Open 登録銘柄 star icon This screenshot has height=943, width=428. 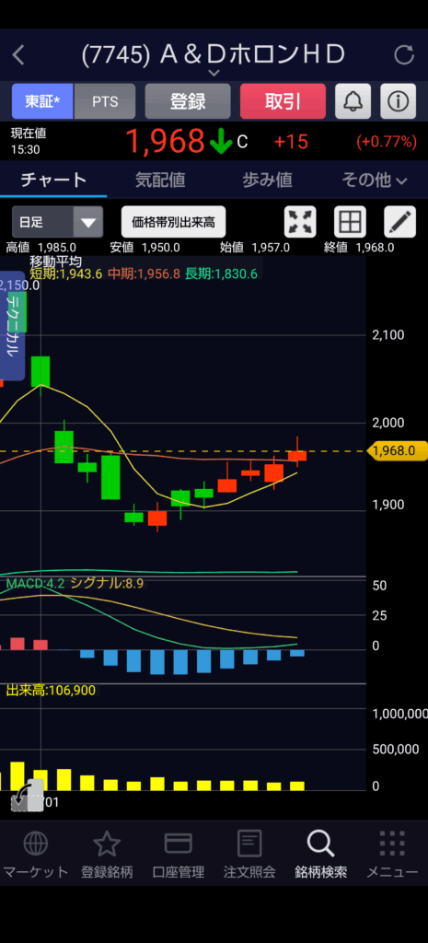(107, 844)
